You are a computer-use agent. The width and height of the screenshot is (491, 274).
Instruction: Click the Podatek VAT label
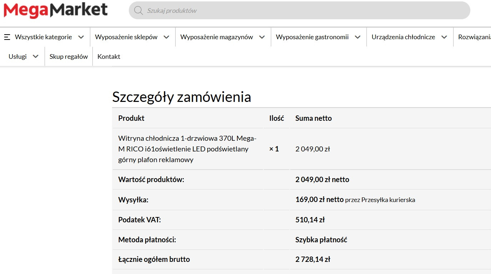coord(140,220)
